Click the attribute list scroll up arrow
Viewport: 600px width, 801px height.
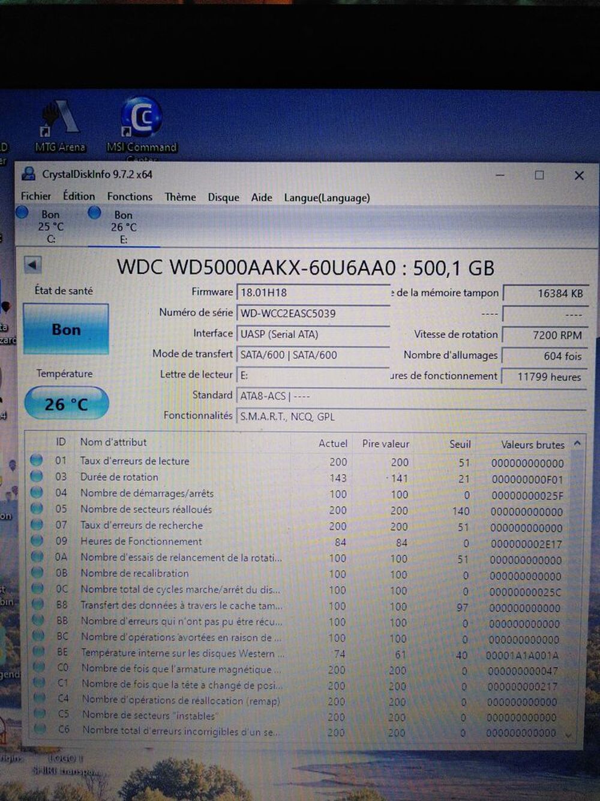coord(577,443)
